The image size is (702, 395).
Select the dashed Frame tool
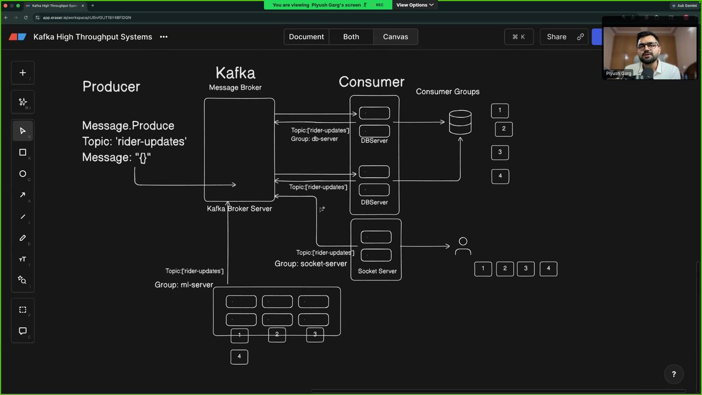click(x=23, y=310)
